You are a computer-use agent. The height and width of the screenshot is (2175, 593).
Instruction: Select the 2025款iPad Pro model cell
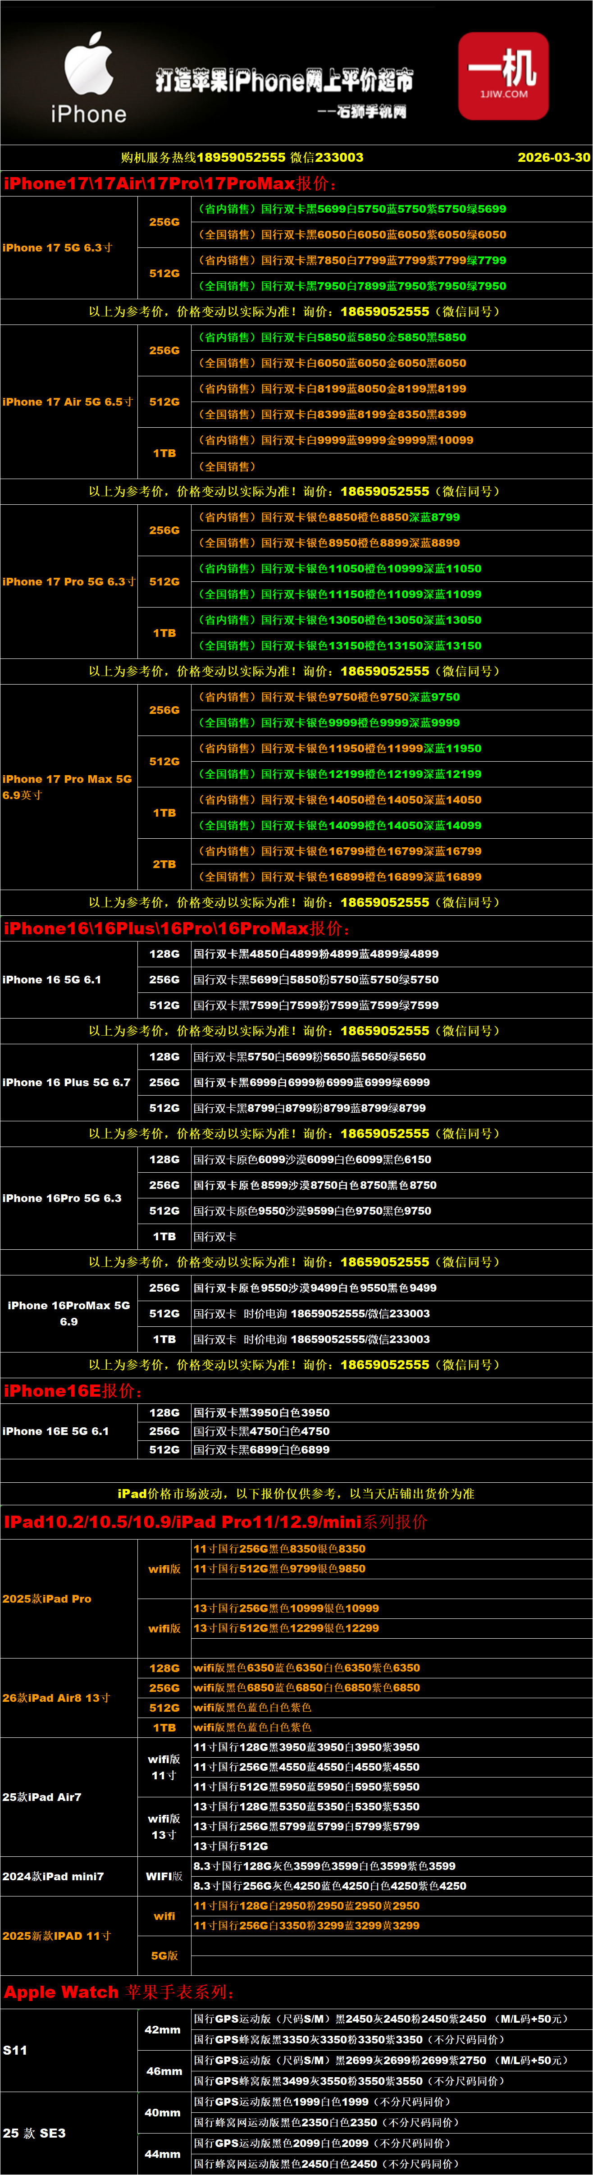click(47, 1598)
